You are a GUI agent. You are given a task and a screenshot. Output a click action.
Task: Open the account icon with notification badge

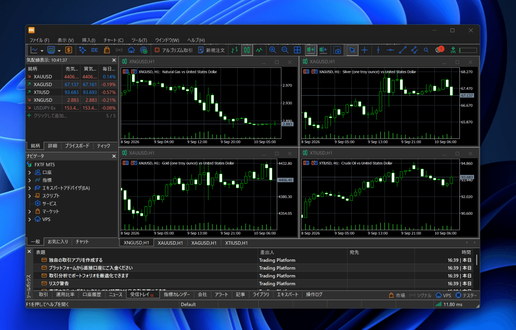[x=439, y=50]
